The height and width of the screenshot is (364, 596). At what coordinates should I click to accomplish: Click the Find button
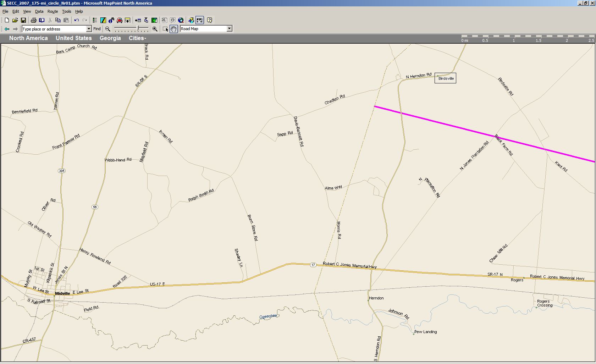click(97, 29)
